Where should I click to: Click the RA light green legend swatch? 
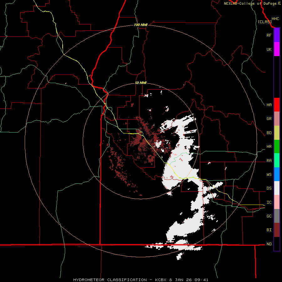pos(277,160)
